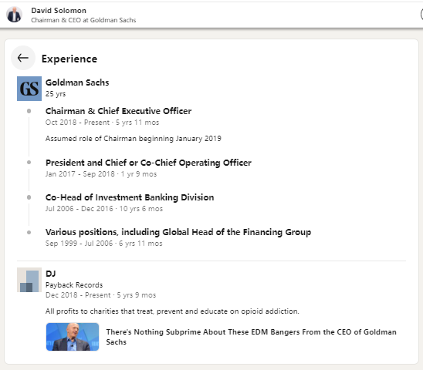Open the EDM Bangers article thumbnail
This screenshot has width=423, height=370.
[73, 337]
